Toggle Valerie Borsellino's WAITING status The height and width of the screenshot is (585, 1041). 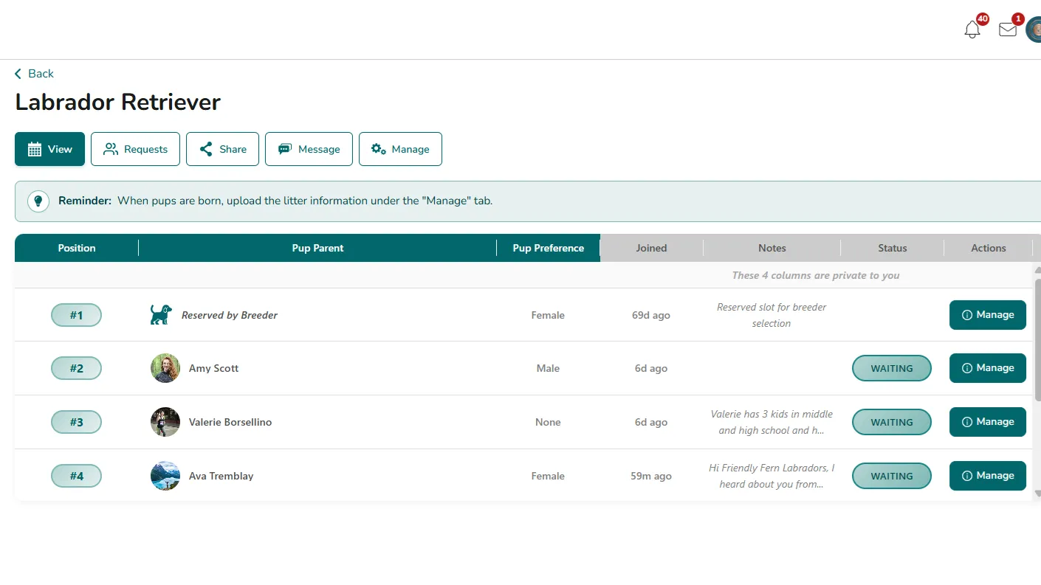coord(891,422)
